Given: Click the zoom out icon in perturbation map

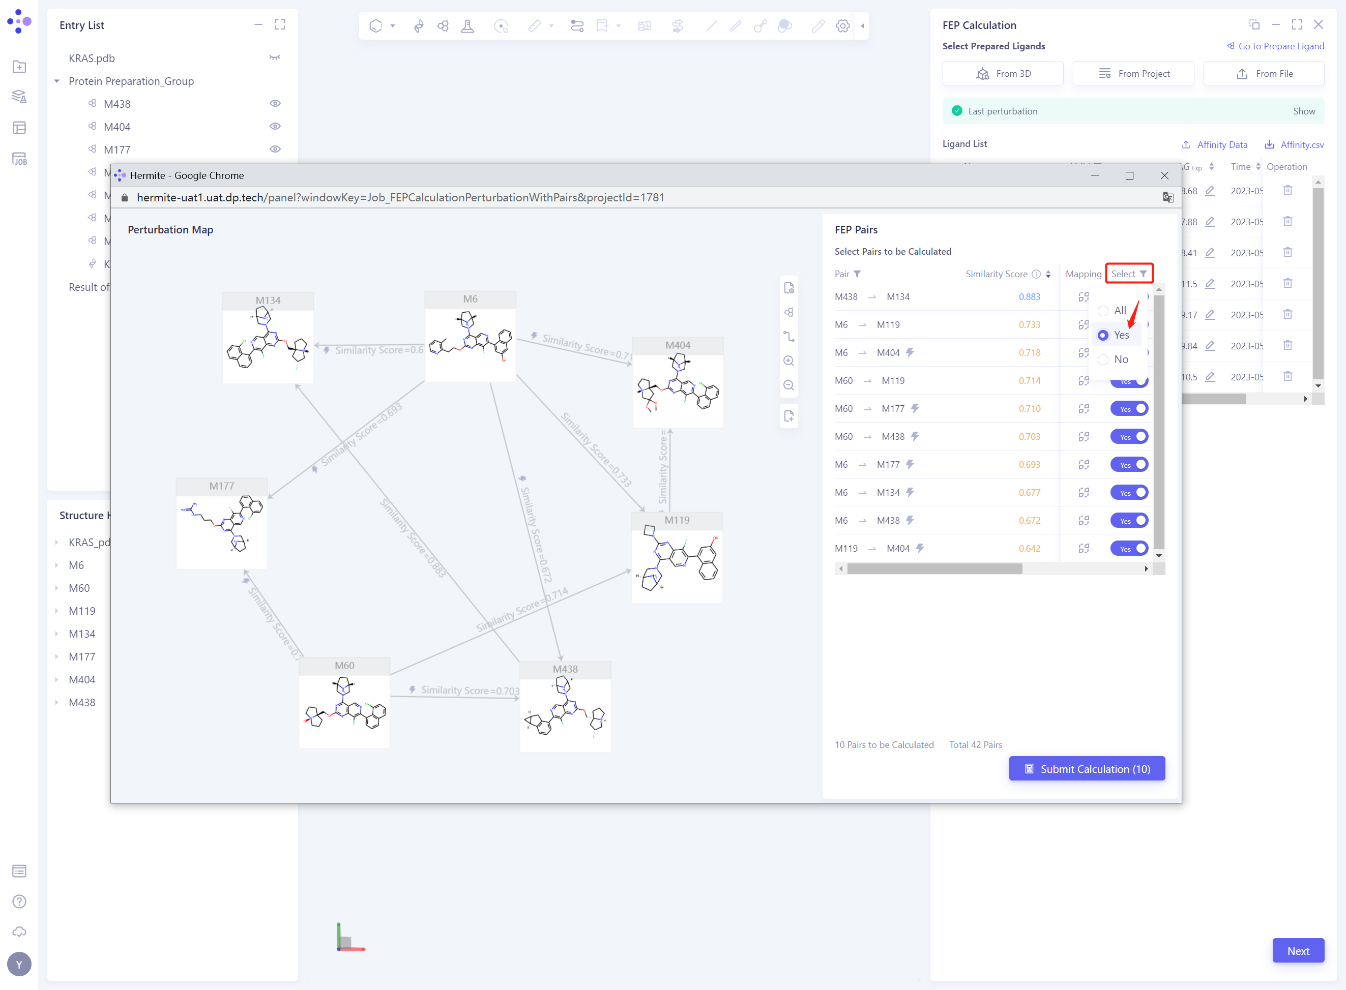Looking at the screenshot, I should pos(789,385).
